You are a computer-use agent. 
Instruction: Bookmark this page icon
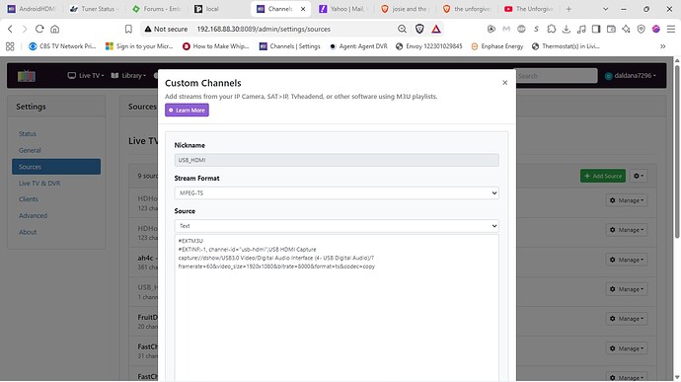[x=128, y=29]
